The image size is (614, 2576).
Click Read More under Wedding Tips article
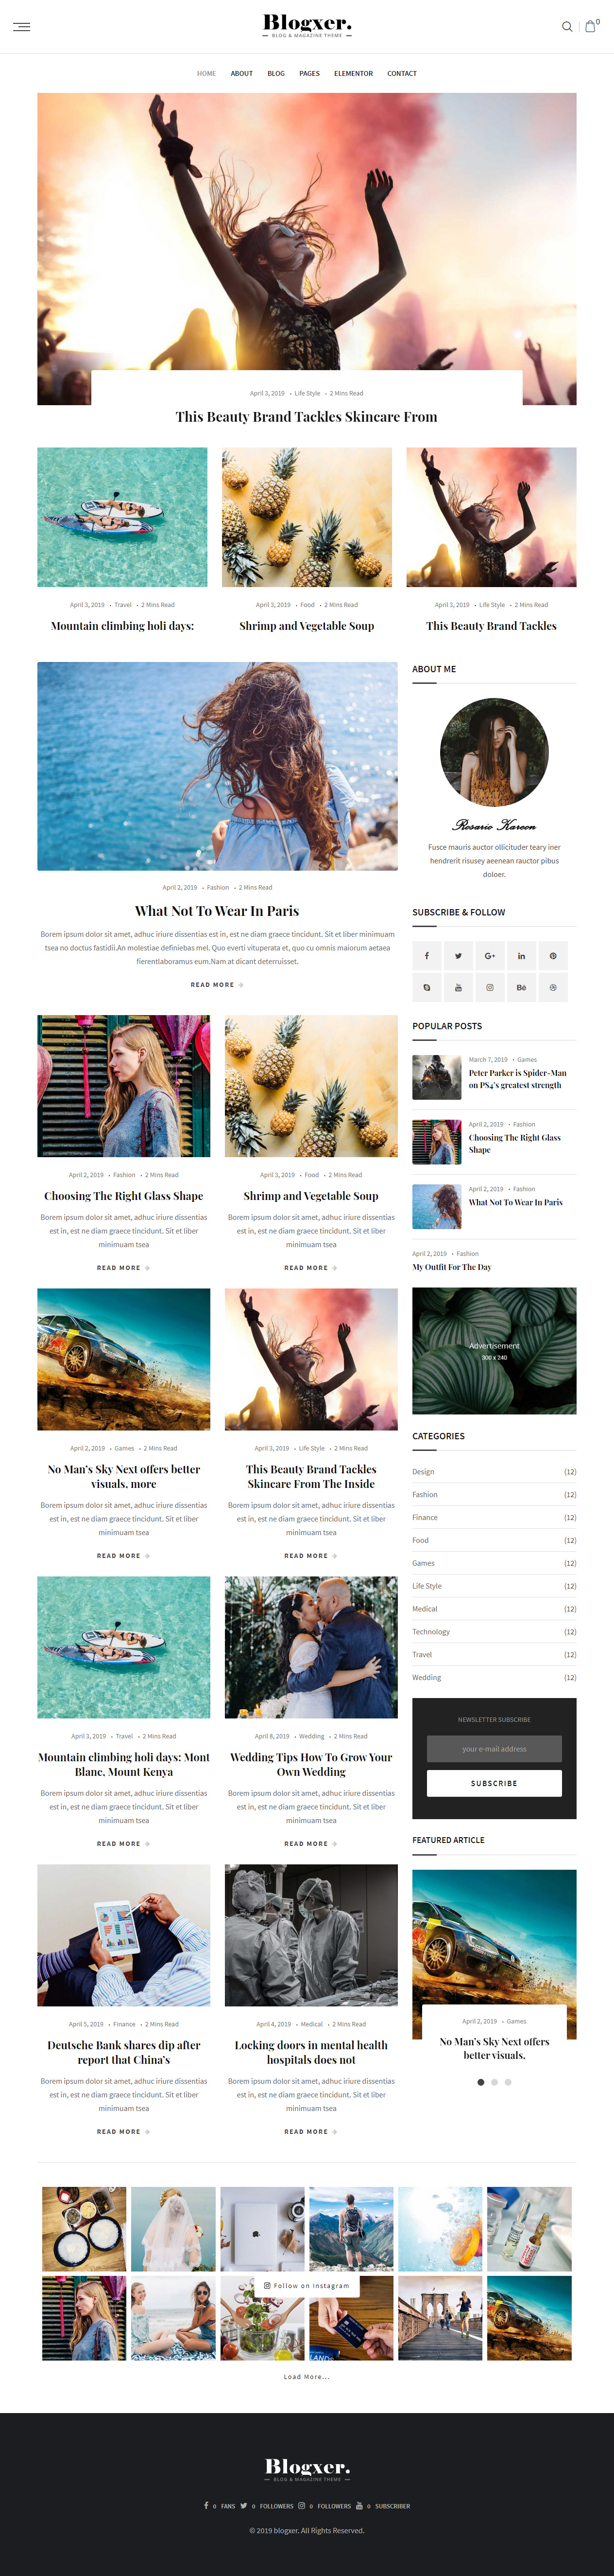pos(310,1843)
